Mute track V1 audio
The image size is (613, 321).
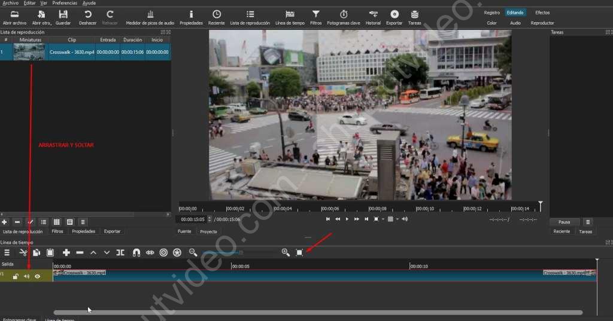coord(26,277)
